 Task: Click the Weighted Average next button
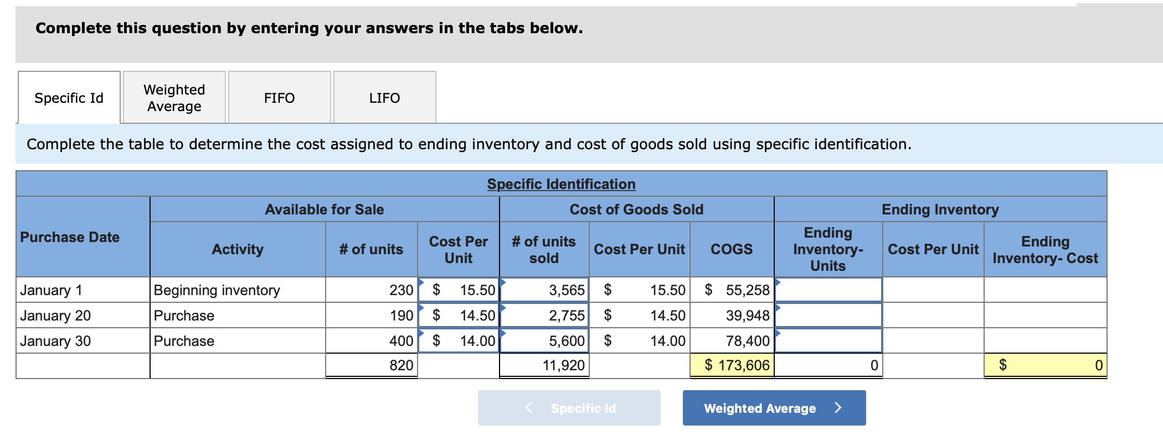point(774,408)
